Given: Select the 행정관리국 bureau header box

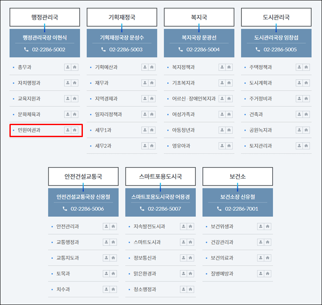Looking at the screenshot, I should coord(45,17).
